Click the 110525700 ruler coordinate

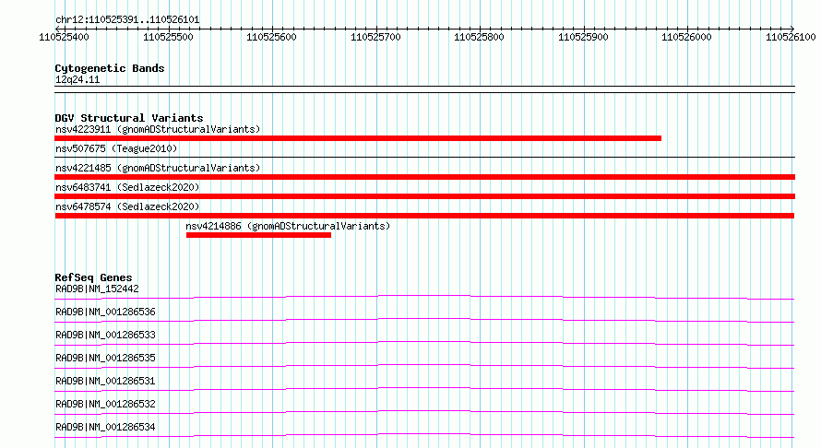[375, 37]
